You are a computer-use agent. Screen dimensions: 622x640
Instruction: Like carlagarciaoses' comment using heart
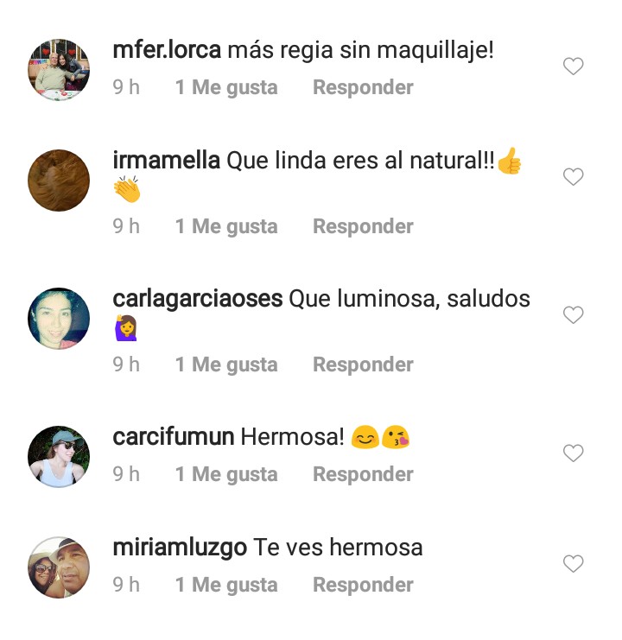[x=573, y=314]
